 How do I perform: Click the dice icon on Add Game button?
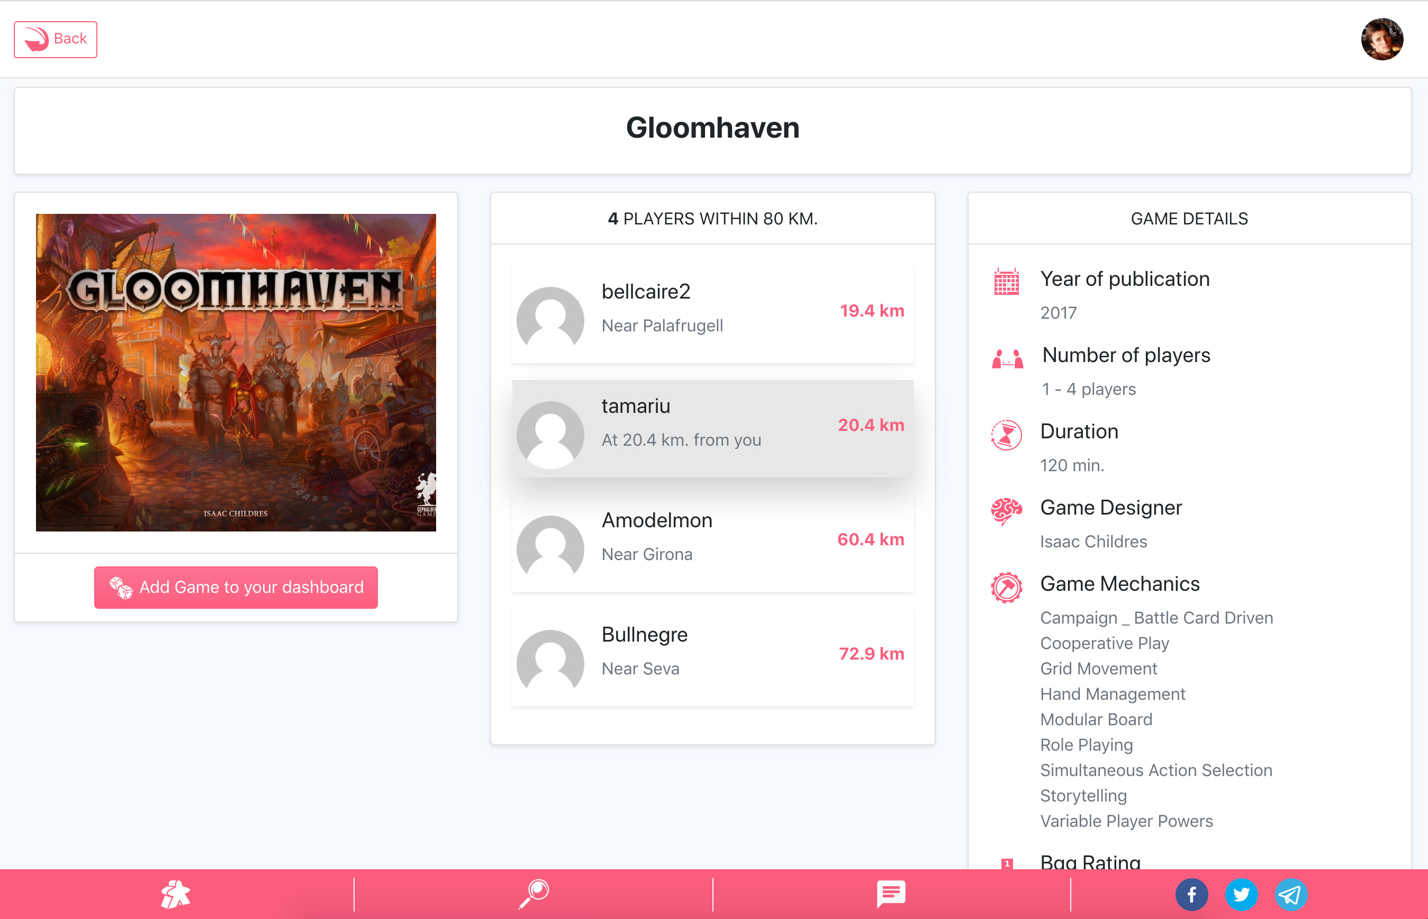click(121, 588)
